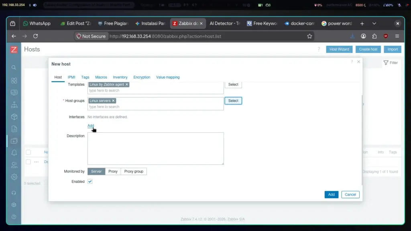411x231 pixels.
Task: Switch to the docker-com browser tab
Action: coord(300,24)
